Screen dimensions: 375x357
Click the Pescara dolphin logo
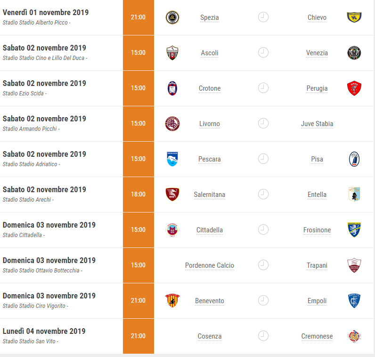(172, 159)
